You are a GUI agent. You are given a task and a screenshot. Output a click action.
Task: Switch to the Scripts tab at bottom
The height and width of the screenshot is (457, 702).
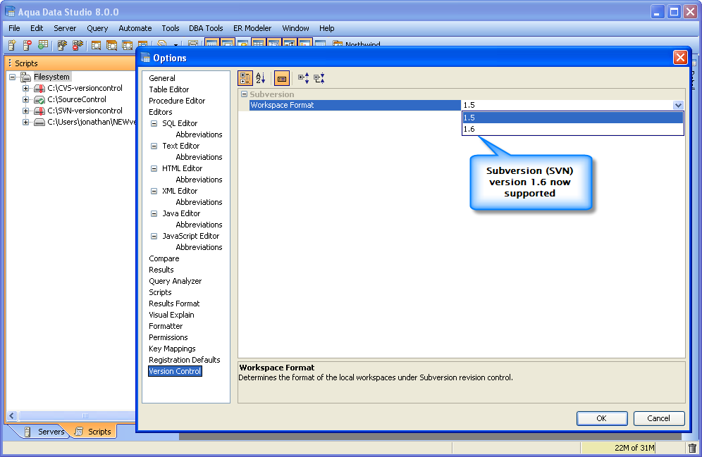point(93,432)
